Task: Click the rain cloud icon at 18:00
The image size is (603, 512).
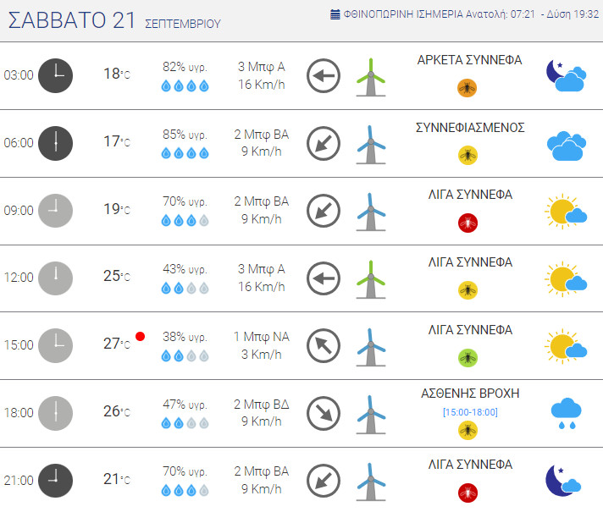Action: 566,412
